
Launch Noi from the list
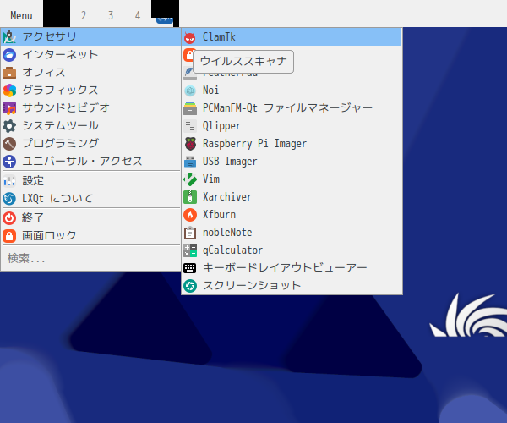point(292,91)
